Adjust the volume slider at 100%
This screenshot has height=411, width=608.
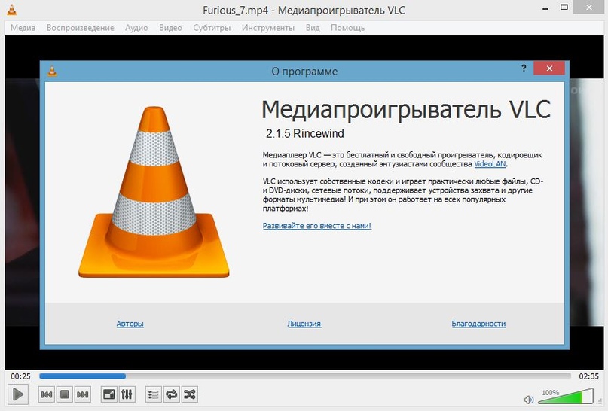tap(566, 397)
